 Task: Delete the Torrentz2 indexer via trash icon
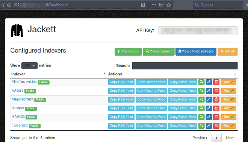[216, 126]
